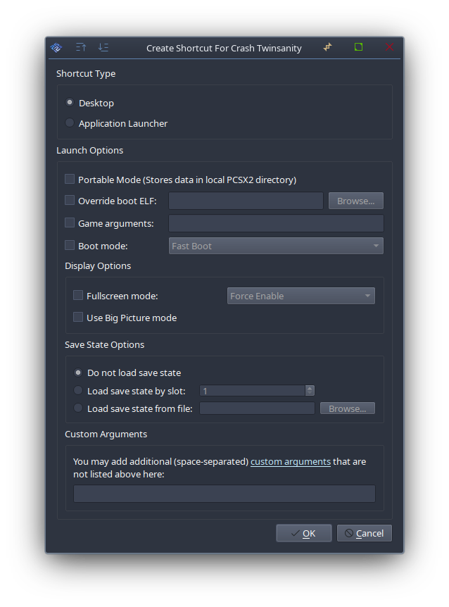Image resolution: width=449 pixels, height=607 pixels.
Task: Click the yellow minimize icon in title bar
Action: point(327,47)
